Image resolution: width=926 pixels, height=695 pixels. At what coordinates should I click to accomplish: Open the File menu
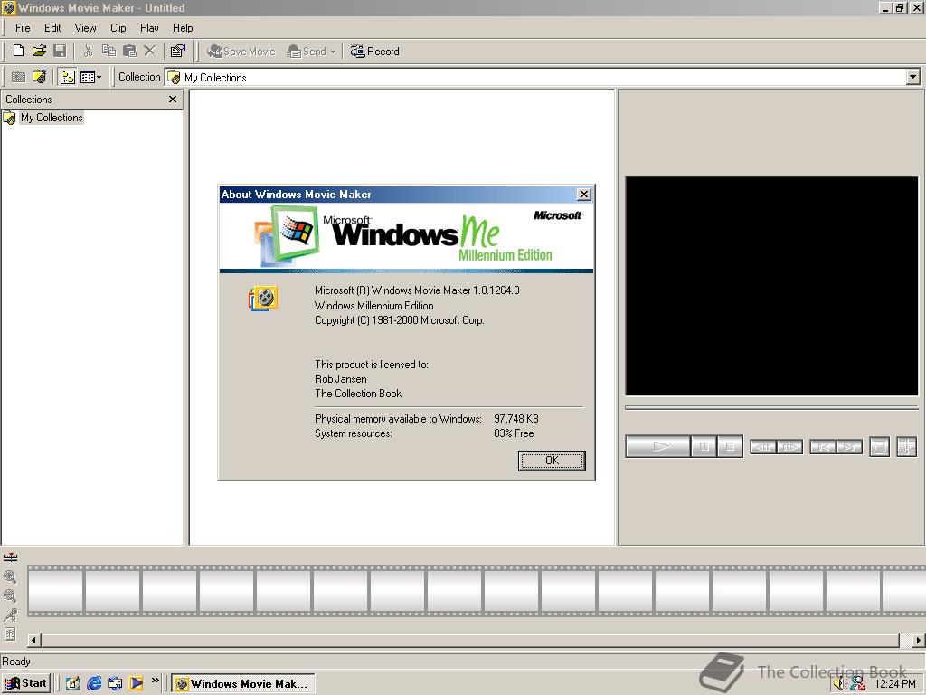point(23,28)
